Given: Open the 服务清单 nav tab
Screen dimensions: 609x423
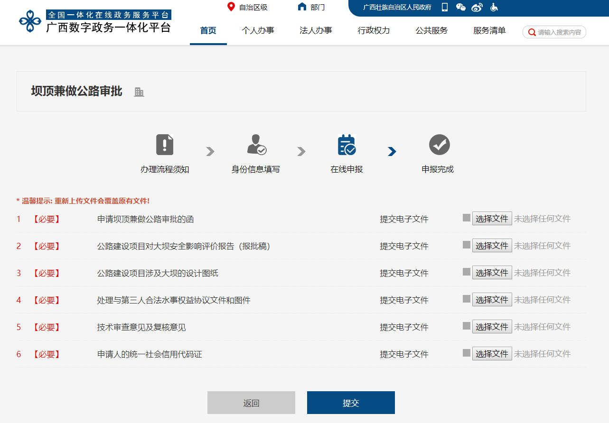Looking at the screenshot, I should click(x=489, y=30).
